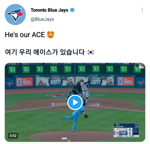The image size is (150, 144).
Task: Open the Blue Jays profile avatar
Action: click(x=15, y=14)
